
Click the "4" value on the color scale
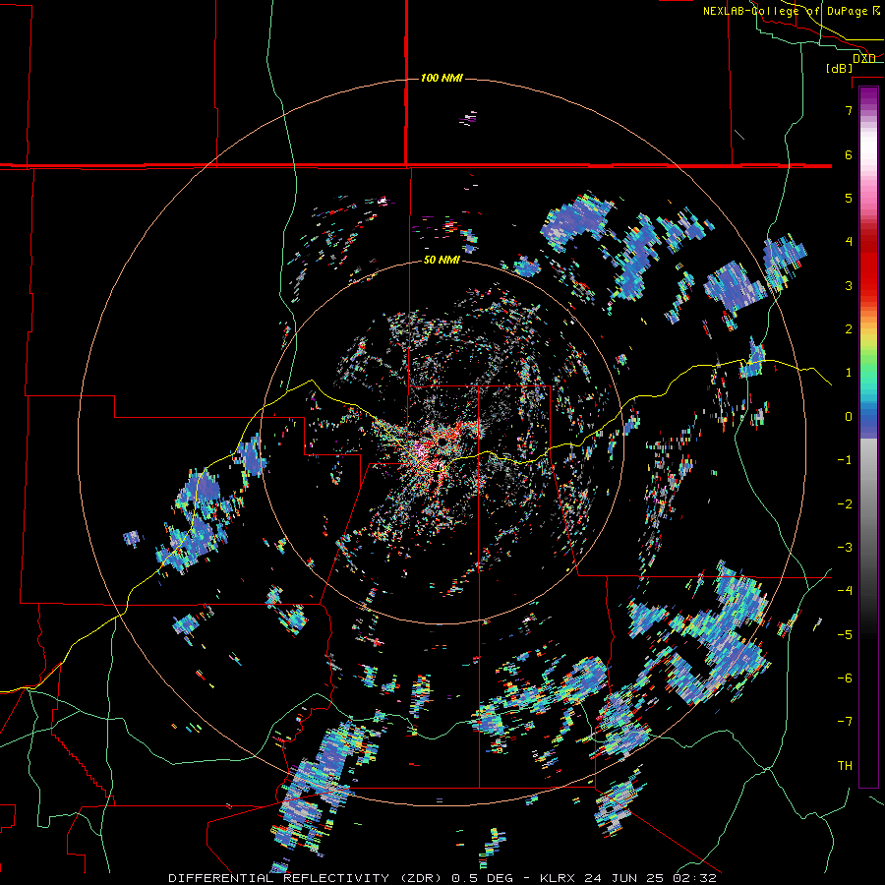(849, 242)
